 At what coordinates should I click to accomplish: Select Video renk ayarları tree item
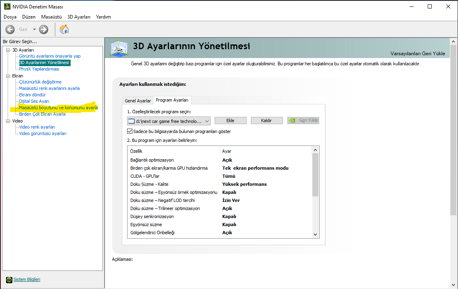(x=37, y=127)
